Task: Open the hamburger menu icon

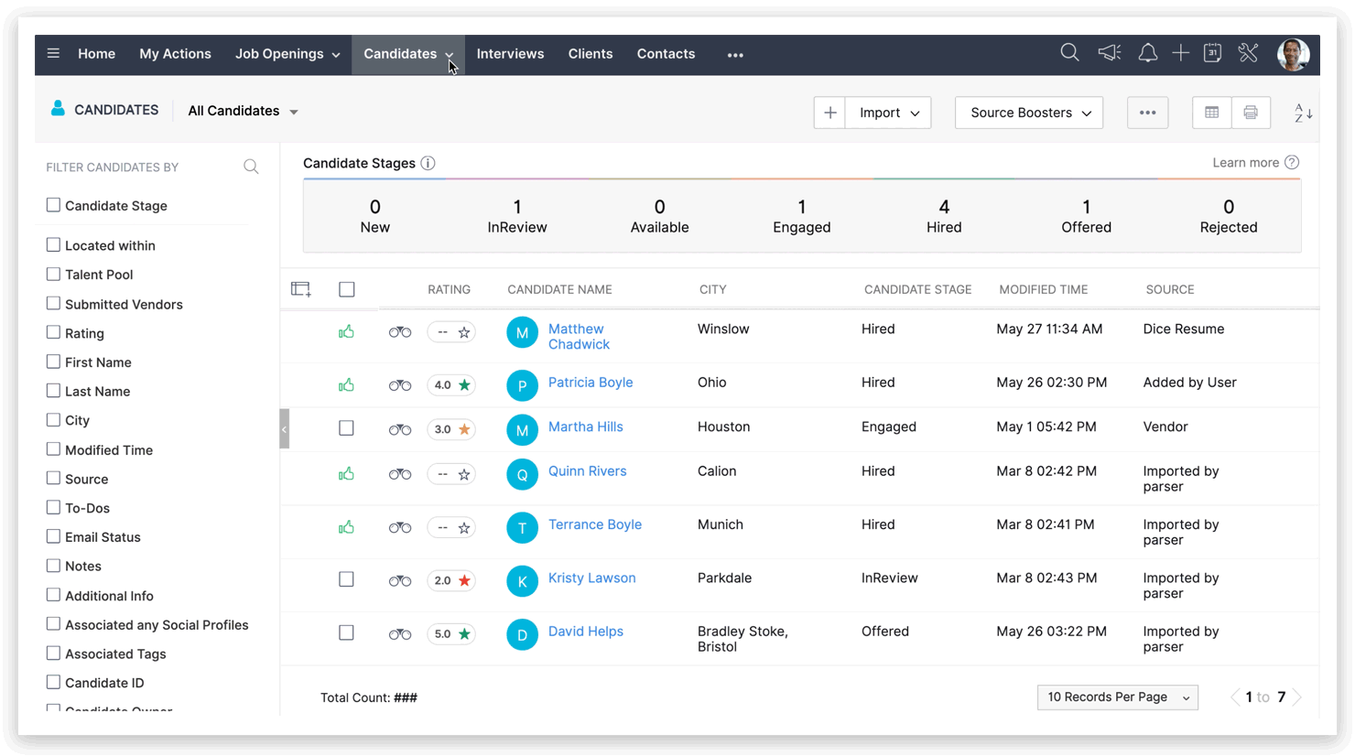Action: (53, 54)
